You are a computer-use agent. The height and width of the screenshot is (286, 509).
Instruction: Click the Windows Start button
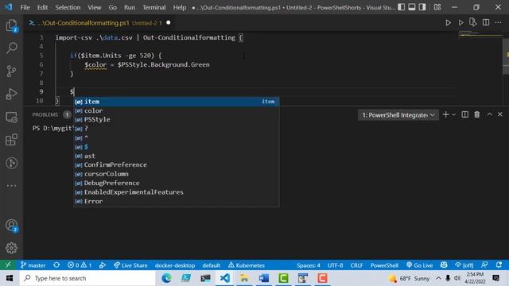coord(9,278)
